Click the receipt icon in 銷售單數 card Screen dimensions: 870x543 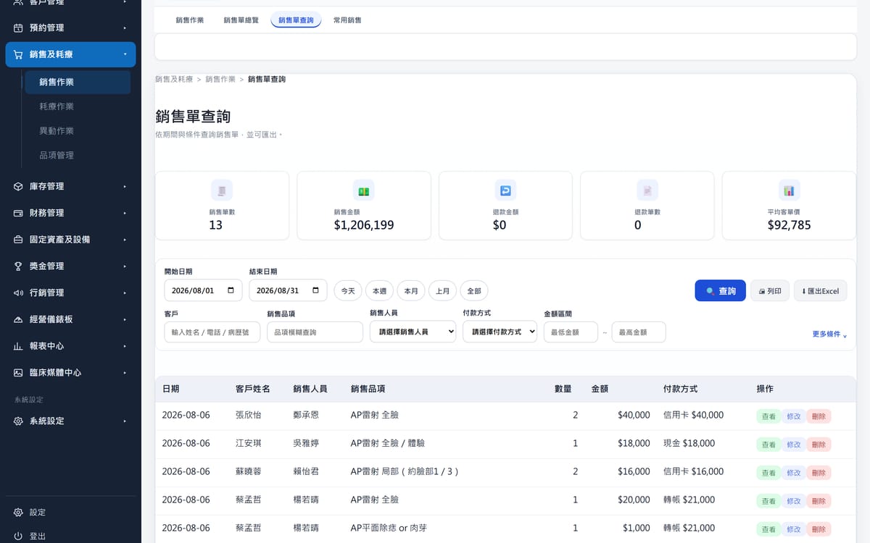tap(222, 190)
